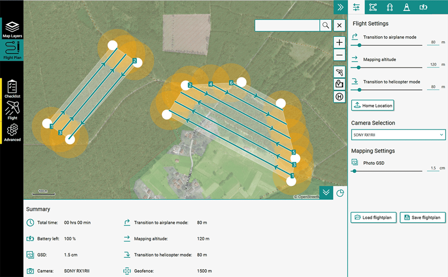Screen dimensions: 448x277
Task: Click the drone locate map button
Action: (339, 72)
